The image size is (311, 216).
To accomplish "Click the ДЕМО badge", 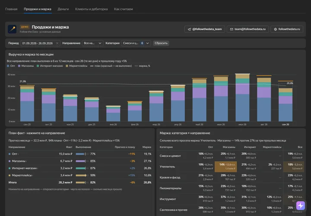I will 25,27.
